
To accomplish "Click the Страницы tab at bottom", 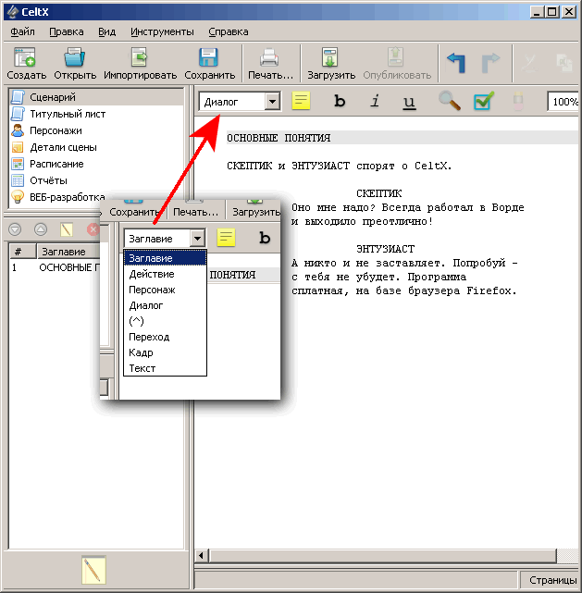I will coord(552,580).
